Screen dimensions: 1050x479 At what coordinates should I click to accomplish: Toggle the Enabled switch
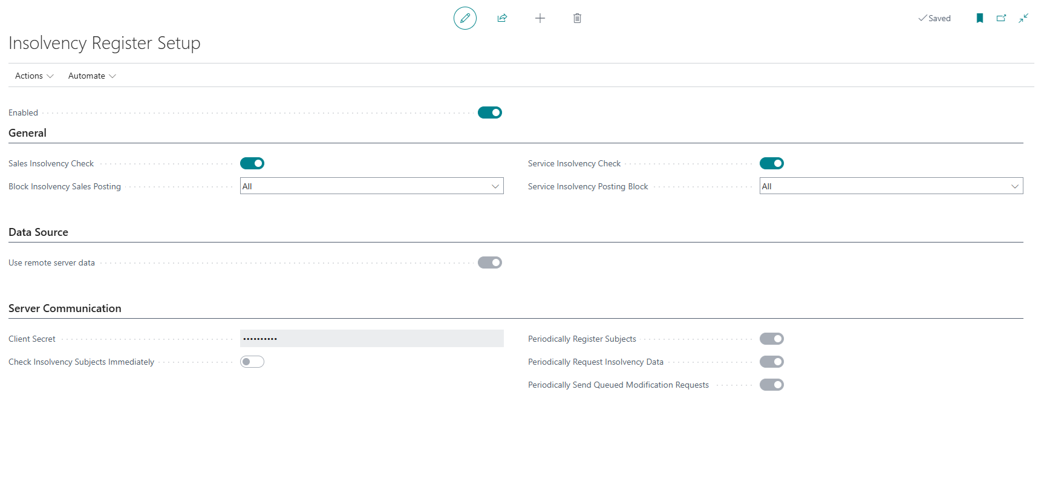click(489, 112)
